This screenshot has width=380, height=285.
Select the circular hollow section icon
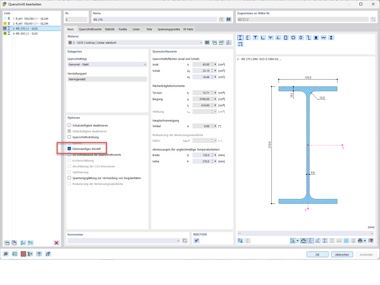293,38
